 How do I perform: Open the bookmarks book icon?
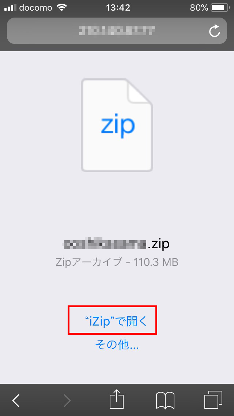165,400
